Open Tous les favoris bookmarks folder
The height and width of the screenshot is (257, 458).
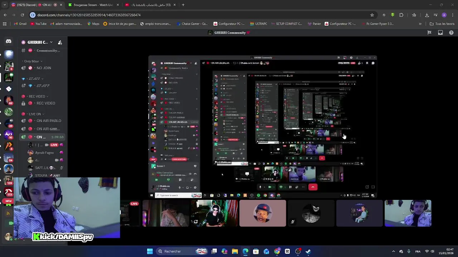[442, 24]
